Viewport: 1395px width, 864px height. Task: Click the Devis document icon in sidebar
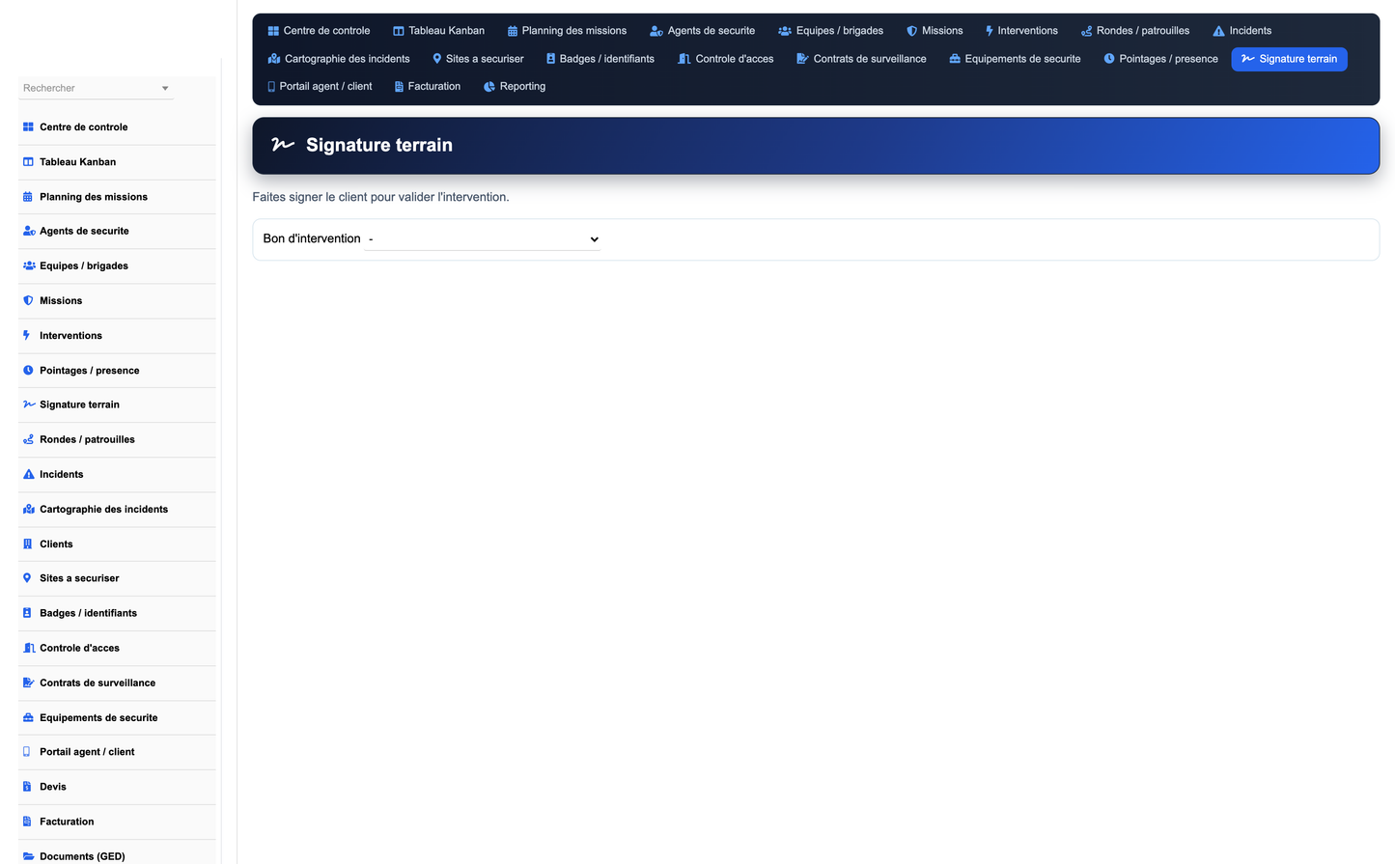pos(27,787)
